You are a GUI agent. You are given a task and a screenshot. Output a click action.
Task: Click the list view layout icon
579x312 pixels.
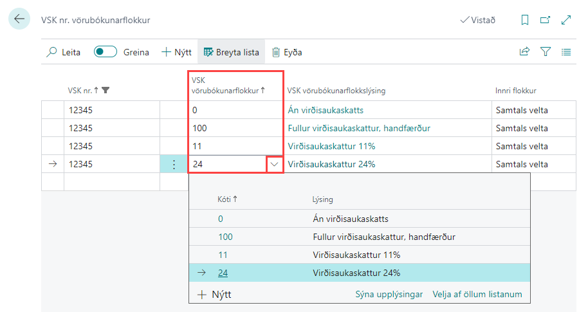[566, 52]
